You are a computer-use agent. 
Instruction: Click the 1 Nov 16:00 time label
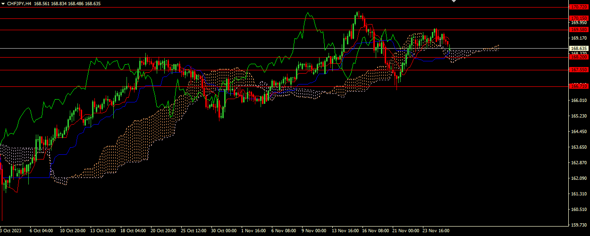coord(254,231)
